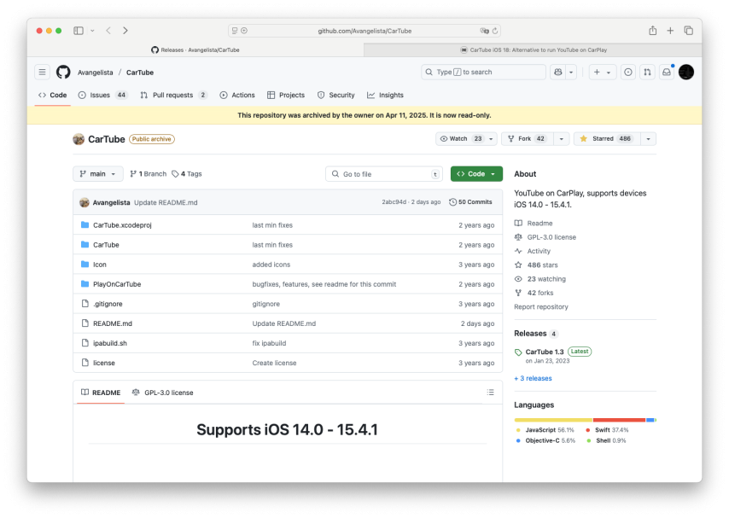Select the GPL-3.0 license tab in README panel
The image size is (729, 518).
163,393
